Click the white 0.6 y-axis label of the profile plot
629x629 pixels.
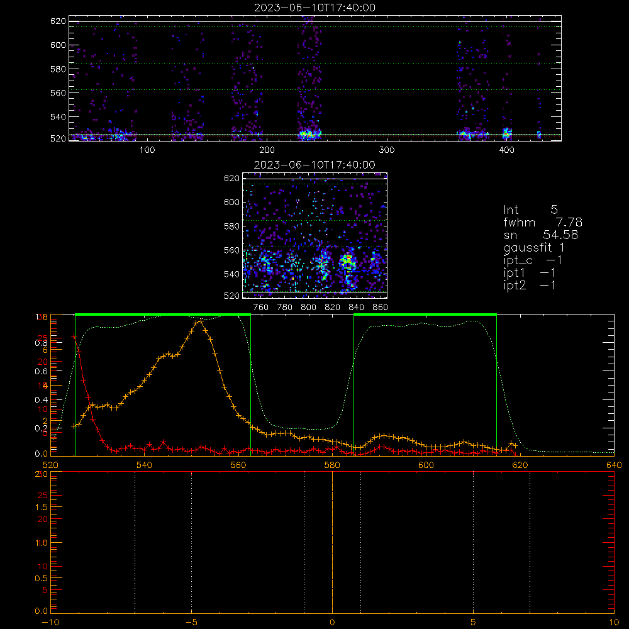pos(42,371)
